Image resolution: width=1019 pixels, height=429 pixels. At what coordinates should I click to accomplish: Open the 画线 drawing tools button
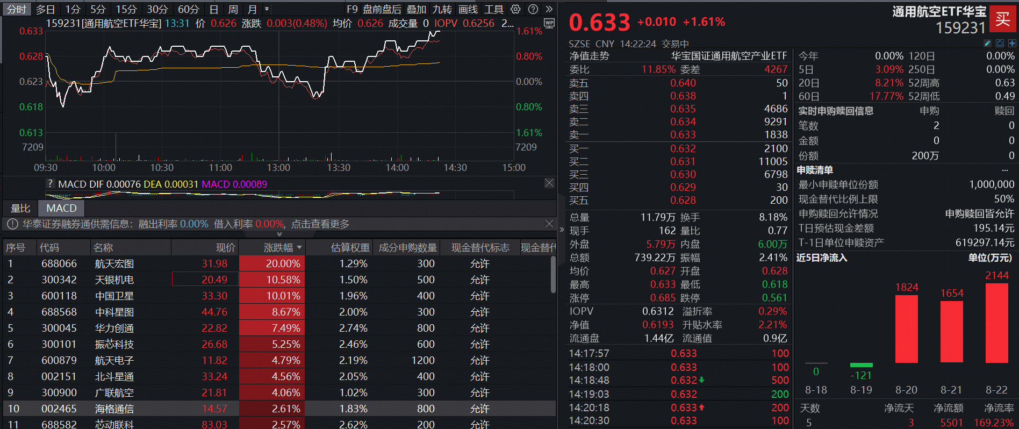[468, 9]
